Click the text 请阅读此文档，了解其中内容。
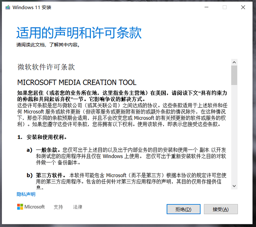 coord(48,45)
